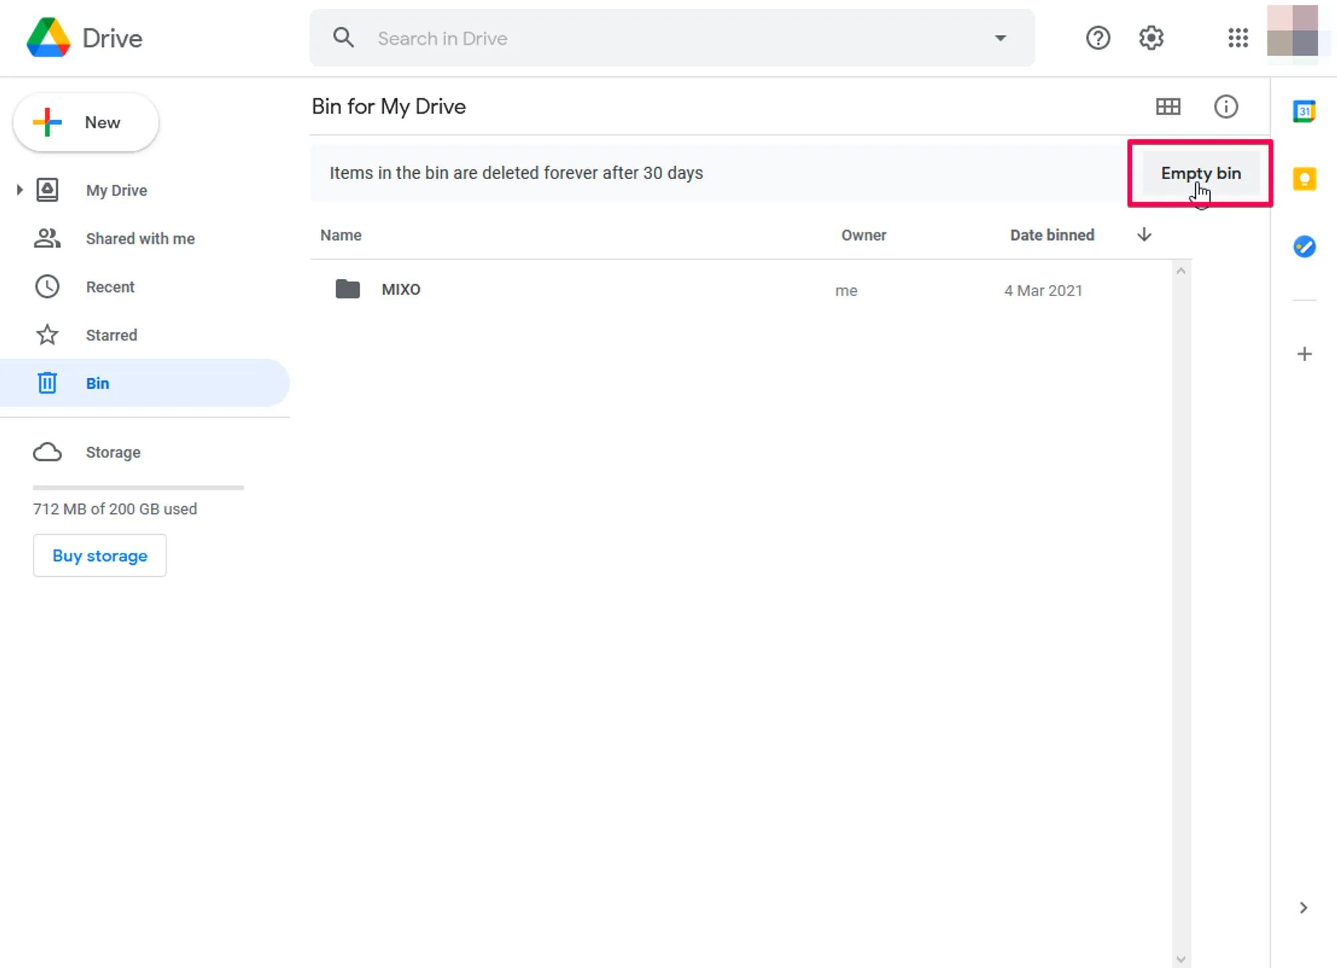This screenshot has width=1337, height=968.
Task: Expand the My Drive folder tree
Action: (x=19, y=191)
